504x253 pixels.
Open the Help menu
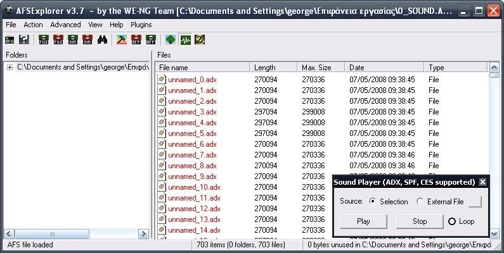pyautogui.click(x=117, y=25)
